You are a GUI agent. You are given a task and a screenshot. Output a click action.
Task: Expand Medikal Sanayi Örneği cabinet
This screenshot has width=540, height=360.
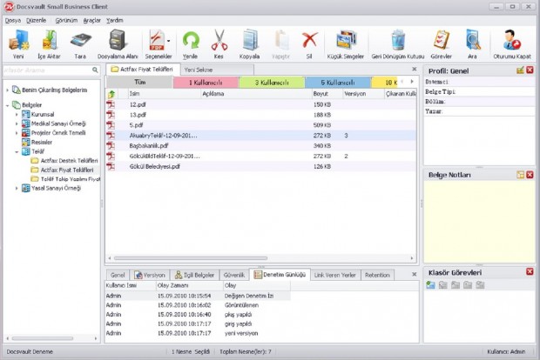click(17, 123)
